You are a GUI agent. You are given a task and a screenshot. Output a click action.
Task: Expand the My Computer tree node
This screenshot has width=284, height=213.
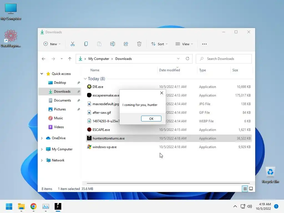pyautogui.click(x=42, y=149)
